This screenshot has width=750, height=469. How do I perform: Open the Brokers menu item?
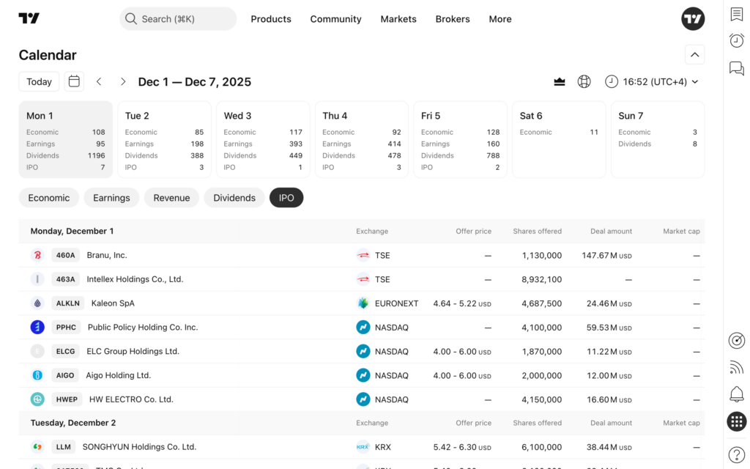click(452, 19)
